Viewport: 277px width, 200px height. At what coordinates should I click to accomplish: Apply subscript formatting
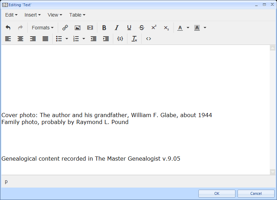tap(166, 28)
